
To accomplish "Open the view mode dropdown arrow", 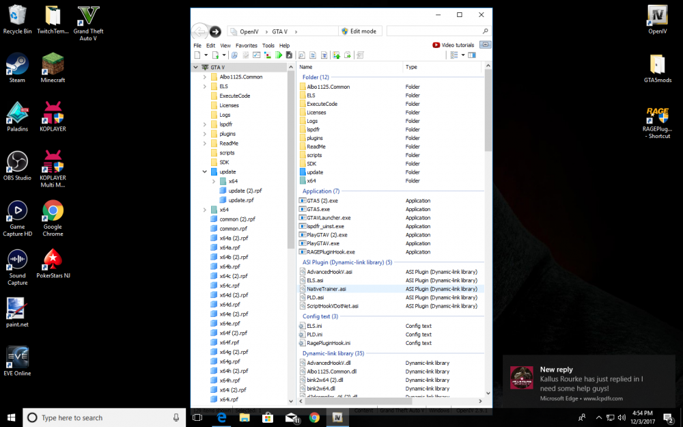I will tap(463, 55).
